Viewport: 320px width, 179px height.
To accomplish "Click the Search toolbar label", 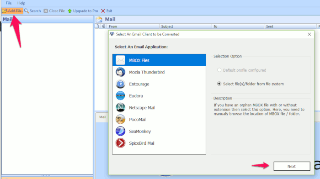I will tap(35, 11).
